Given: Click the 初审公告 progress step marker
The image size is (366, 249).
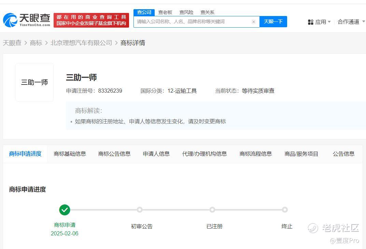Looking at the screenshot, I should pos(140,210).
